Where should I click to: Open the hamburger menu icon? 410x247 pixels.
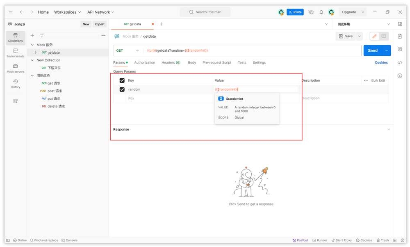pyautogui.click(x=11, y=12)
